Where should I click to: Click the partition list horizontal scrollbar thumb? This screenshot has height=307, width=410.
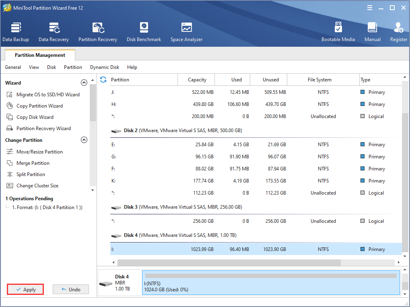tap(229, 262)
